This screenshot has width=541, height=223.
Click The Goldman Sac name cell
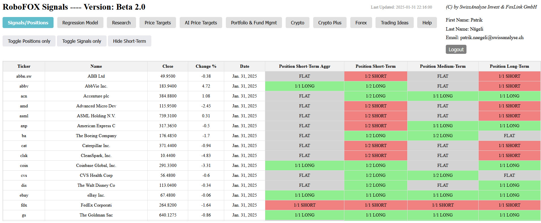coord(96,215)
